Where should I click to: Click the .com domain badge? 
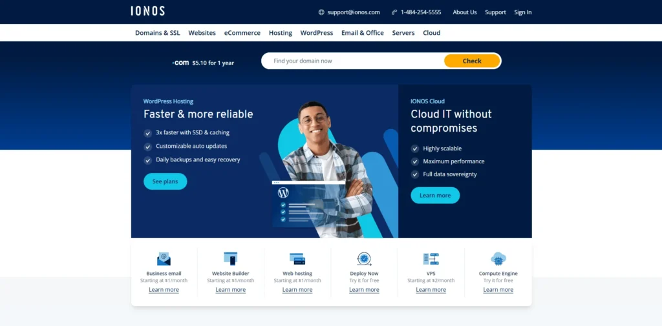point(180,63)
